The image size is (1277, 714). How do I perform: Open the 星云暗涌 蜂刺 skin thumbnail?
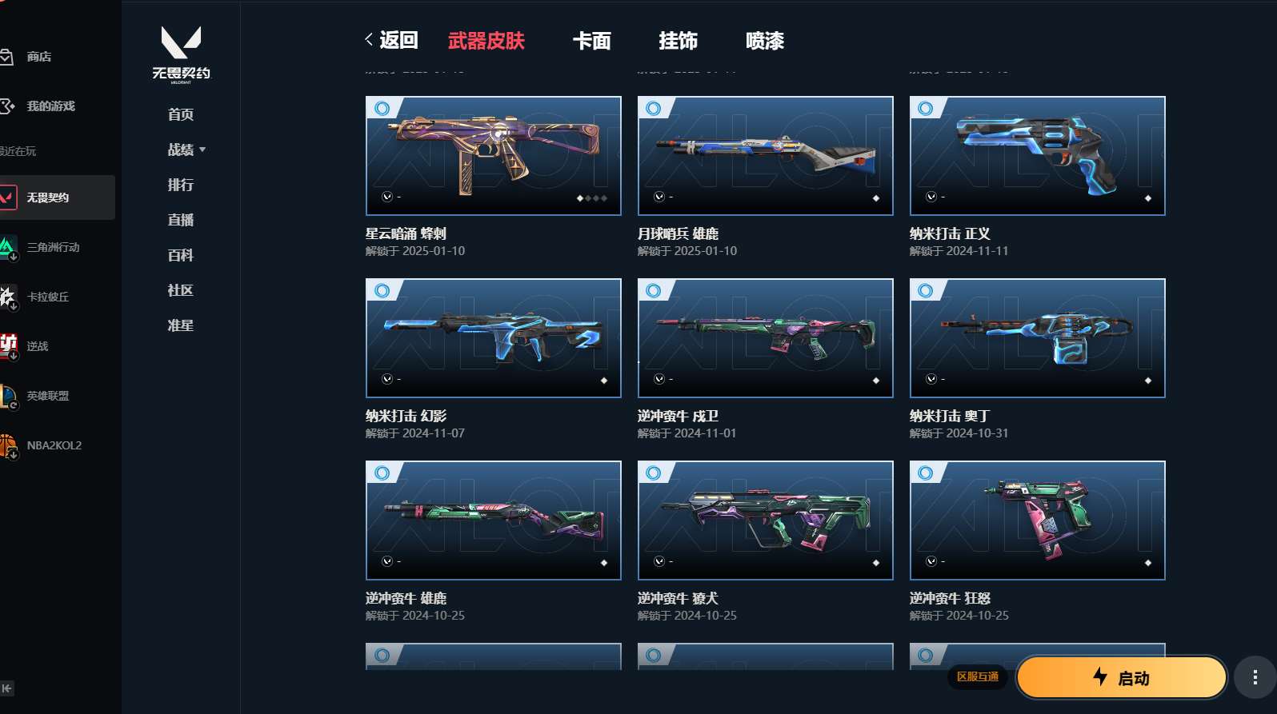[494, 156]
